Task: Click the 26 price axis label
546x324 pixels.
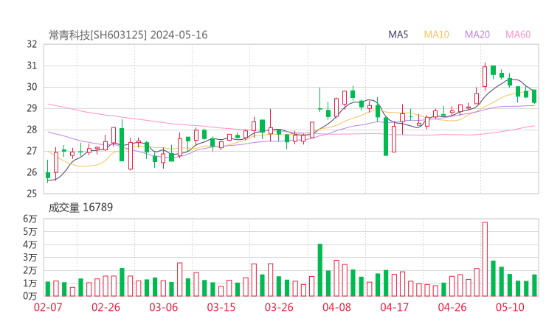Action: [32, 172]
